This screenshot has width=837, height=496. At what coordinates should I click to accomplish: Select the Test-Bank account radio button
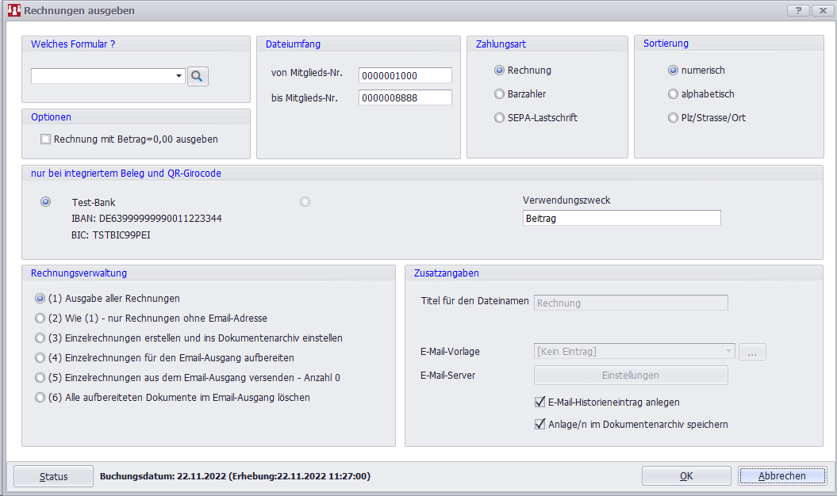46,202
